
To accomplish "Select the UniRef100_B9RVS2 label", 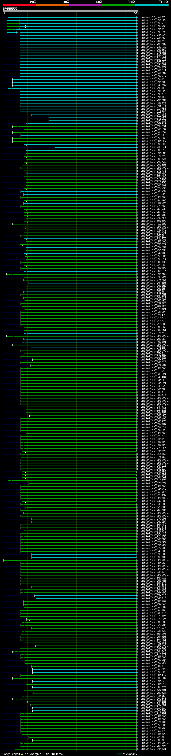I will point(153,26).
